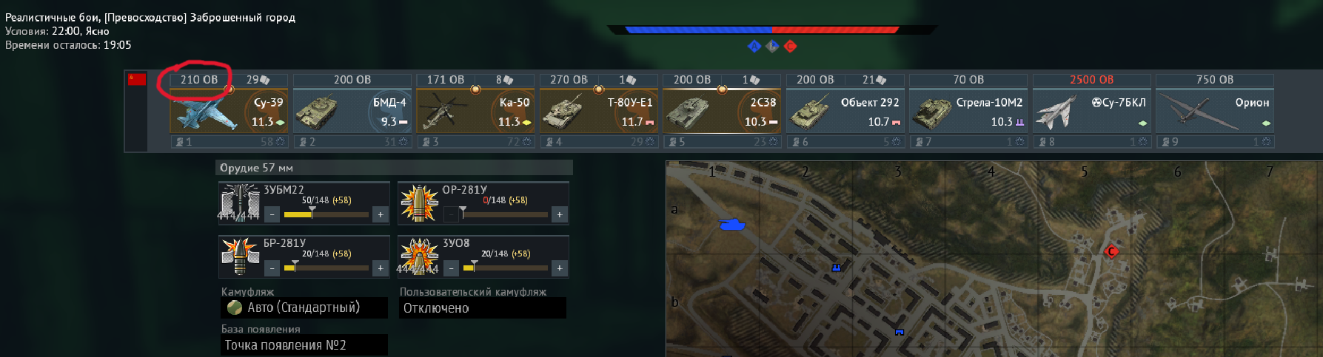Decrease 3УБМ22 ammo with minus button

tap(272, 214)
